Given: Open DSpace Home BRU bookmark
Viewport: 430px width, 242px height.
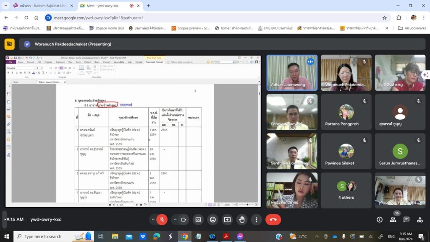Looking at the screenshot, I should click(107, 28).
